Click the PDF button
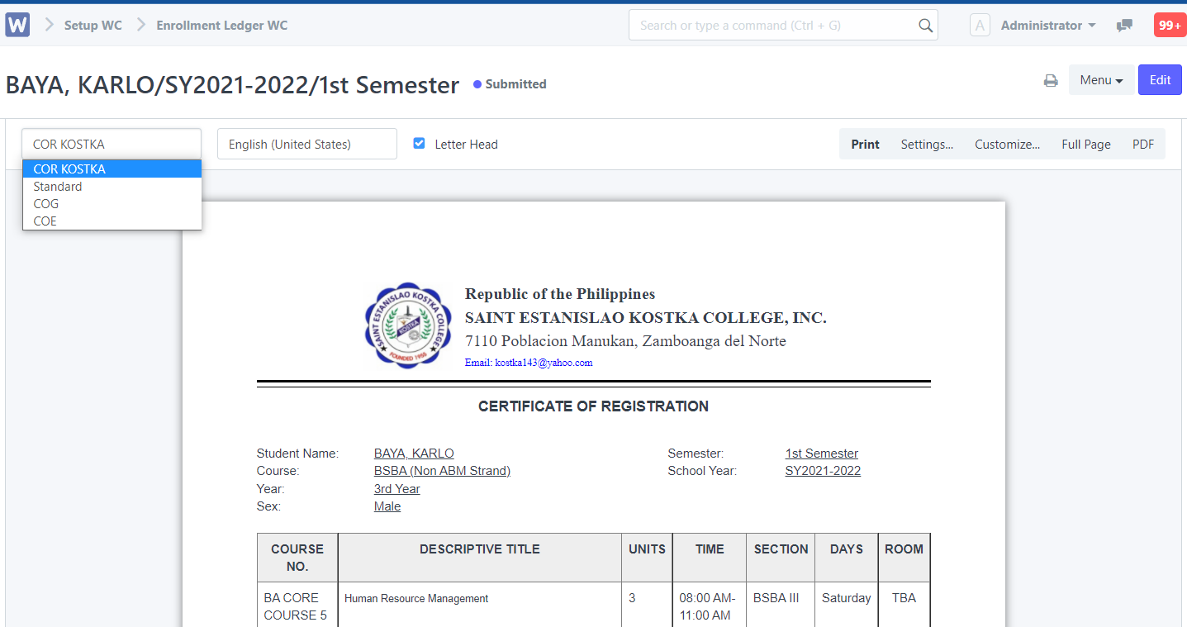Screen dimensions: 1187x627 [1142, 144]
